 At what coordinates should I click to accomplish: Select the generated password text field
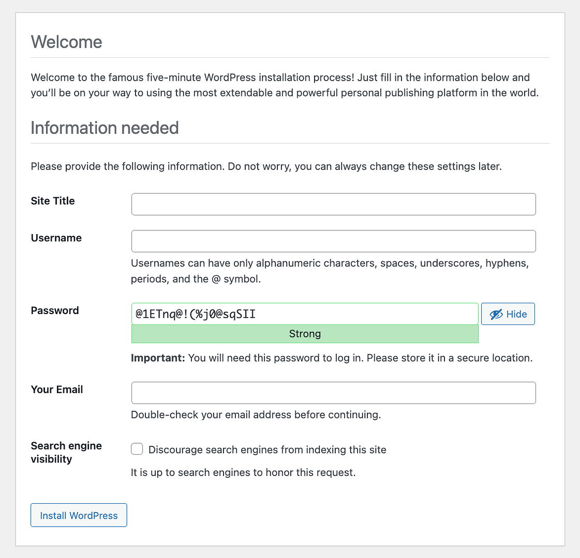point(305,314)
